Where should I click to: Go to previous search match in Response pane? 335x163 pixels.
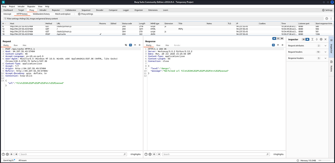(155, 154)
